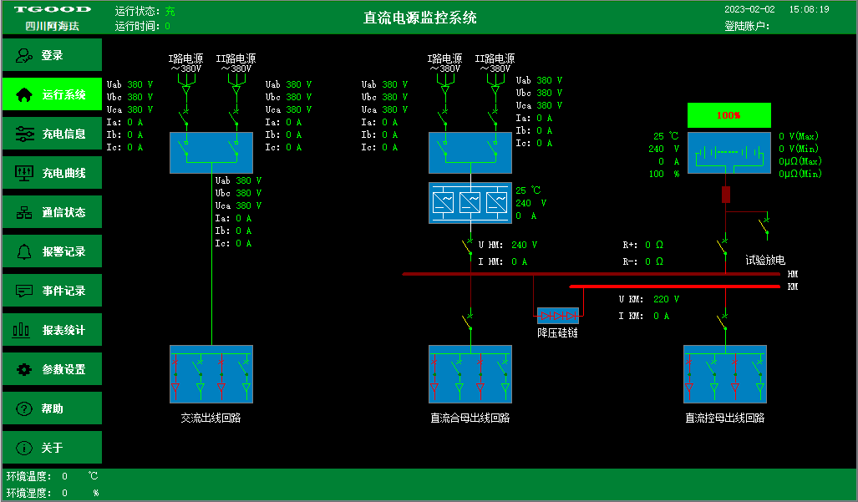Toggle the breaker below the rectifier modules

click(470, 246)
